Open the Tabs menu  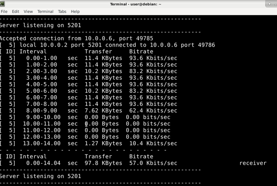62,11
